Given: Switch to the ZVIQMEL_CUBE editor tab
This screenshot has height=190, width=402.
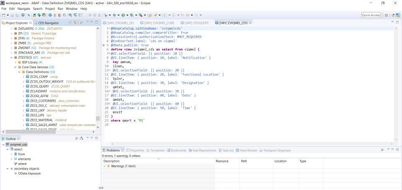Looking at the screenshot, I should pyautogui.click(x=157, y=23).
